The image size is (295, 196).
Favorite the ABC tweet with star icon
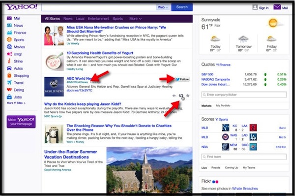[x=188, y=96]
